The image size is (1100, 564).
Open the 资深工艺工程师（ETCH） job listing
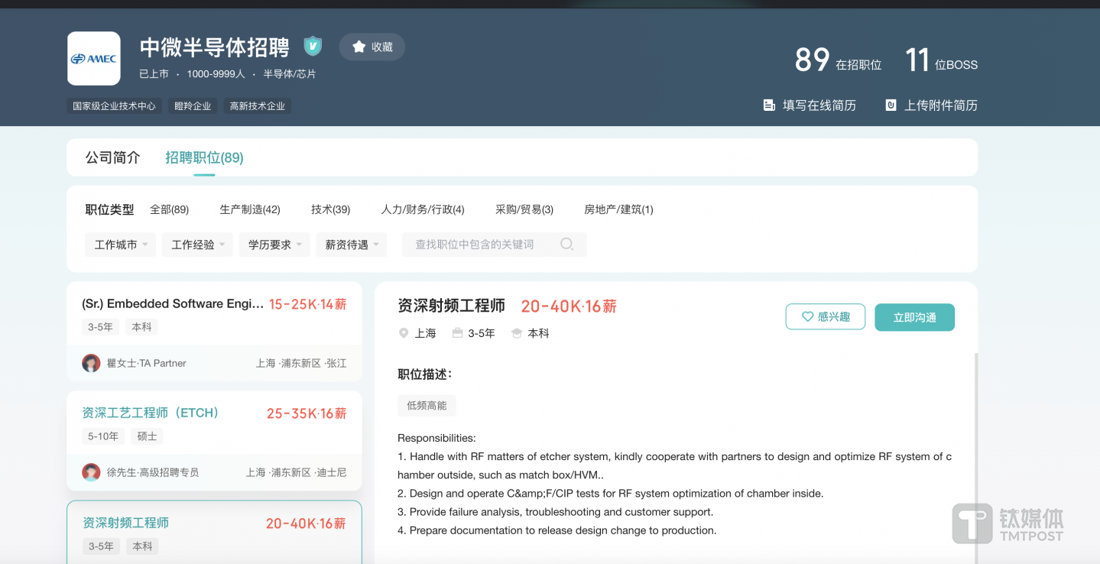click(x=151, y=413)
